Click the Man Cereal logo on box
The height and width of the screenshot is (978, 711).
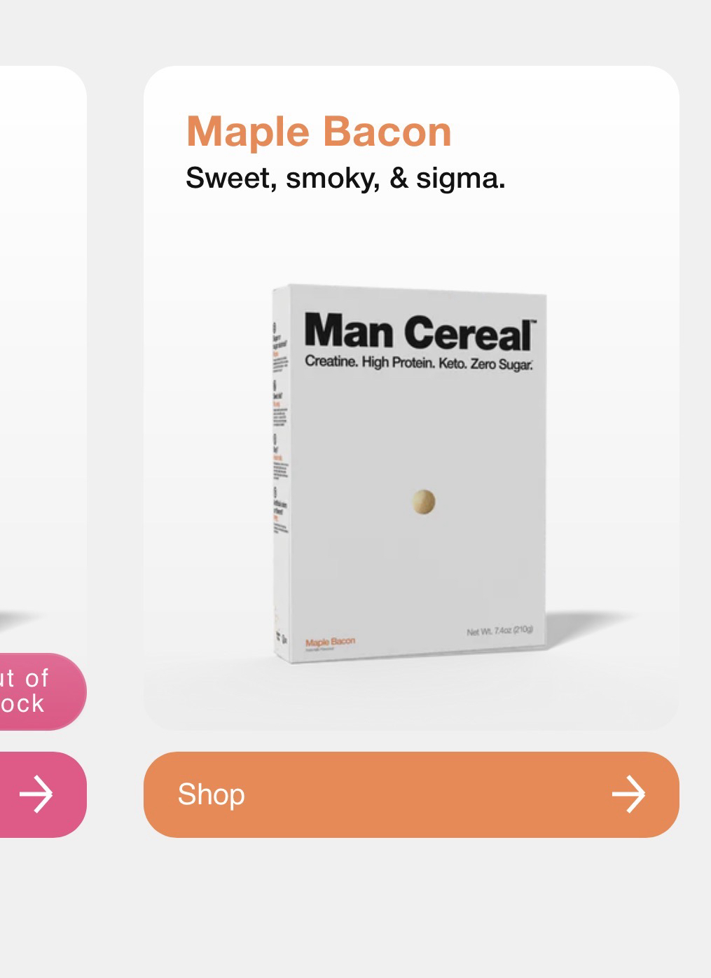pyautogui.click(x=419, y=332)
